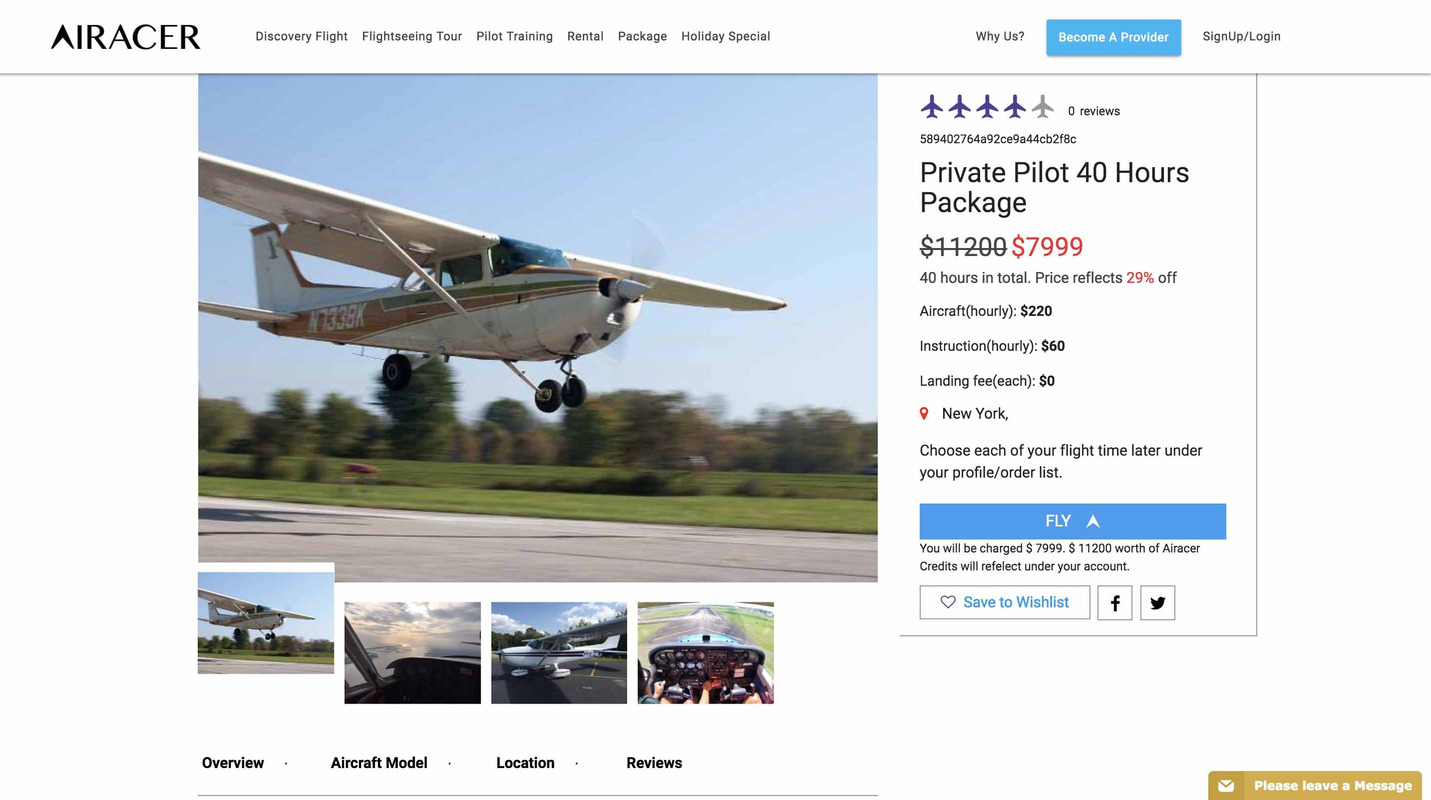This screenshot has width=1431, height=800.
Task: Share listing on Twitter
Action: coord(1157,602)
